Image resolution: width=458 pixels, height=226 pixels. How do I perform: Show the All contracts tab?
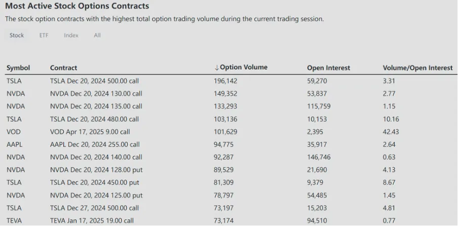click(97, 35)
